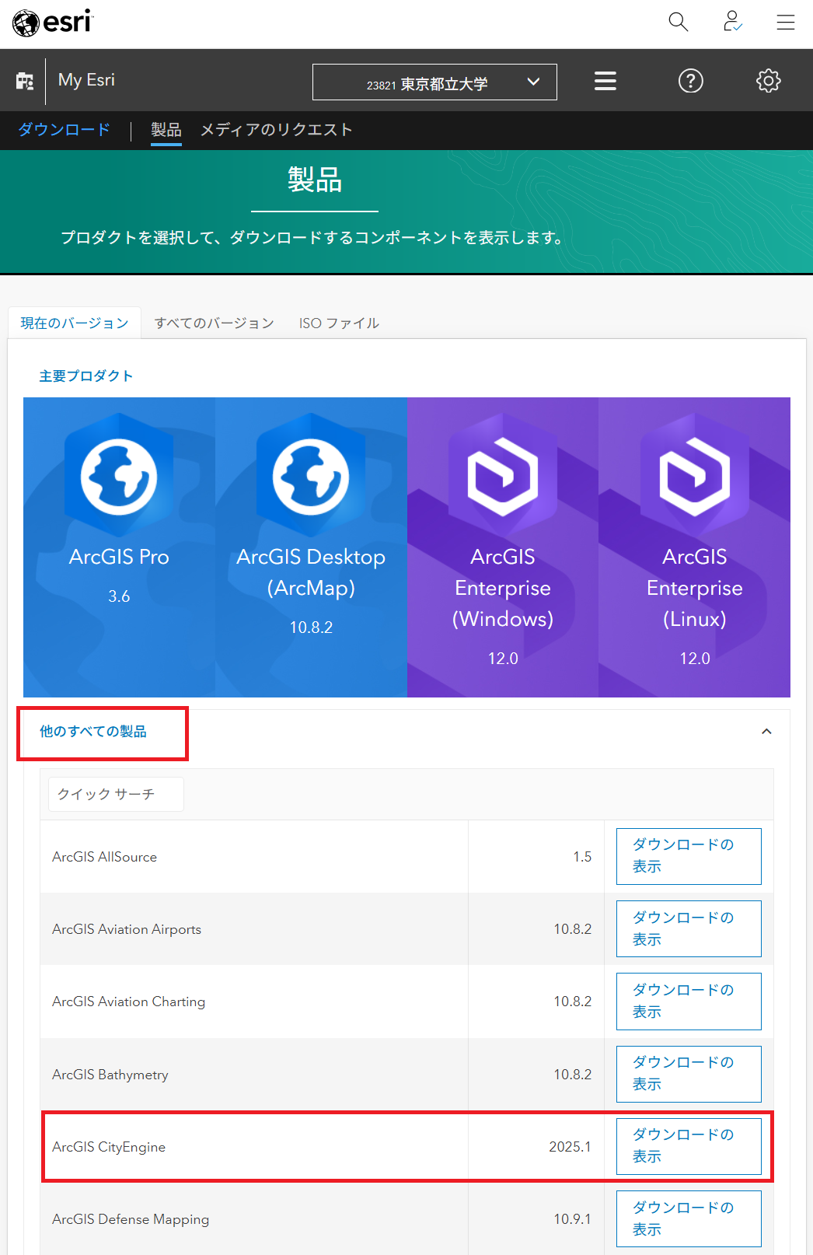Viewport: 813px width, 1255px height.
Task: Show downloads for ArcGIS AllSource
Action: 688,856
